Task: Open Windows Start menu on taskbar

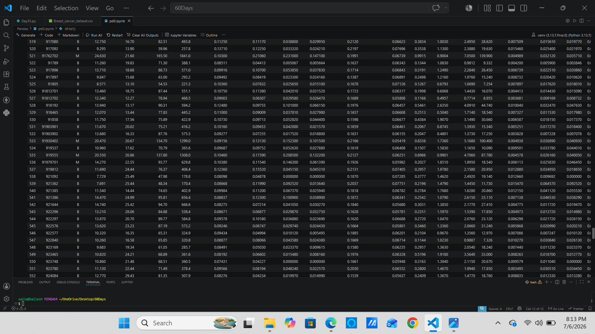Action: point(124,323)
